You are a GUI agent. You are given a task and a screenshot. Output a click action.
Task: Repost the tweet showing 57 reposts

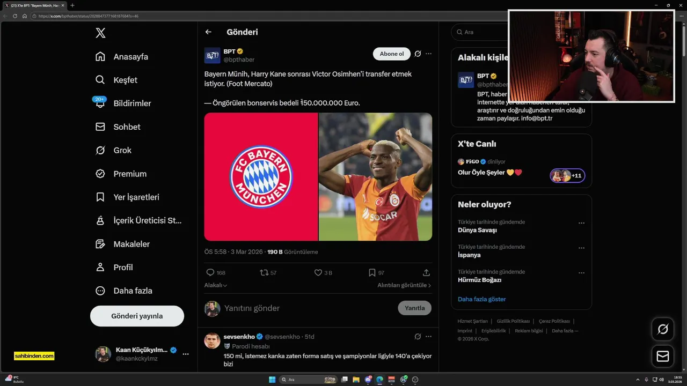tap(264, 273)
